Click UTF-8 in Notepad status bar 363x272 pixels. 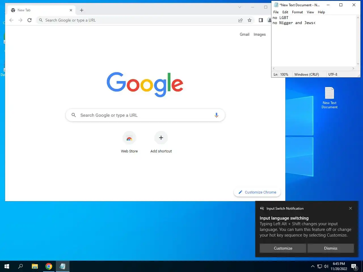coord(333,75)
